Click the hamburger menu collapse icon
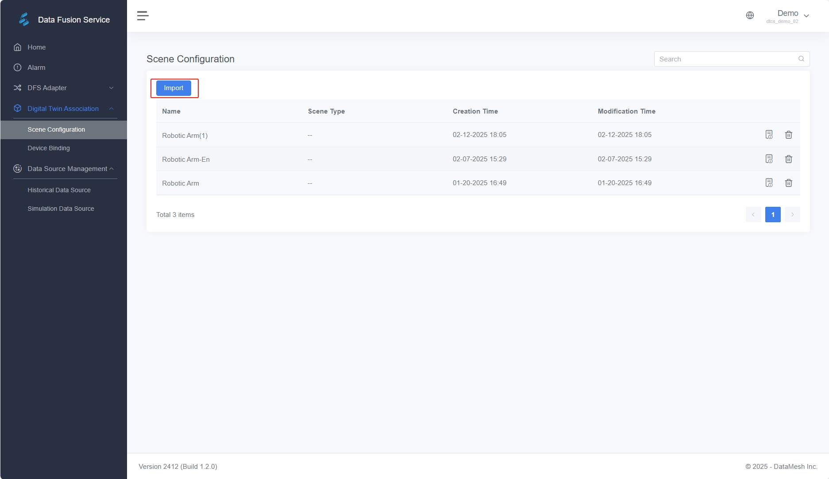 click(143, 16)
